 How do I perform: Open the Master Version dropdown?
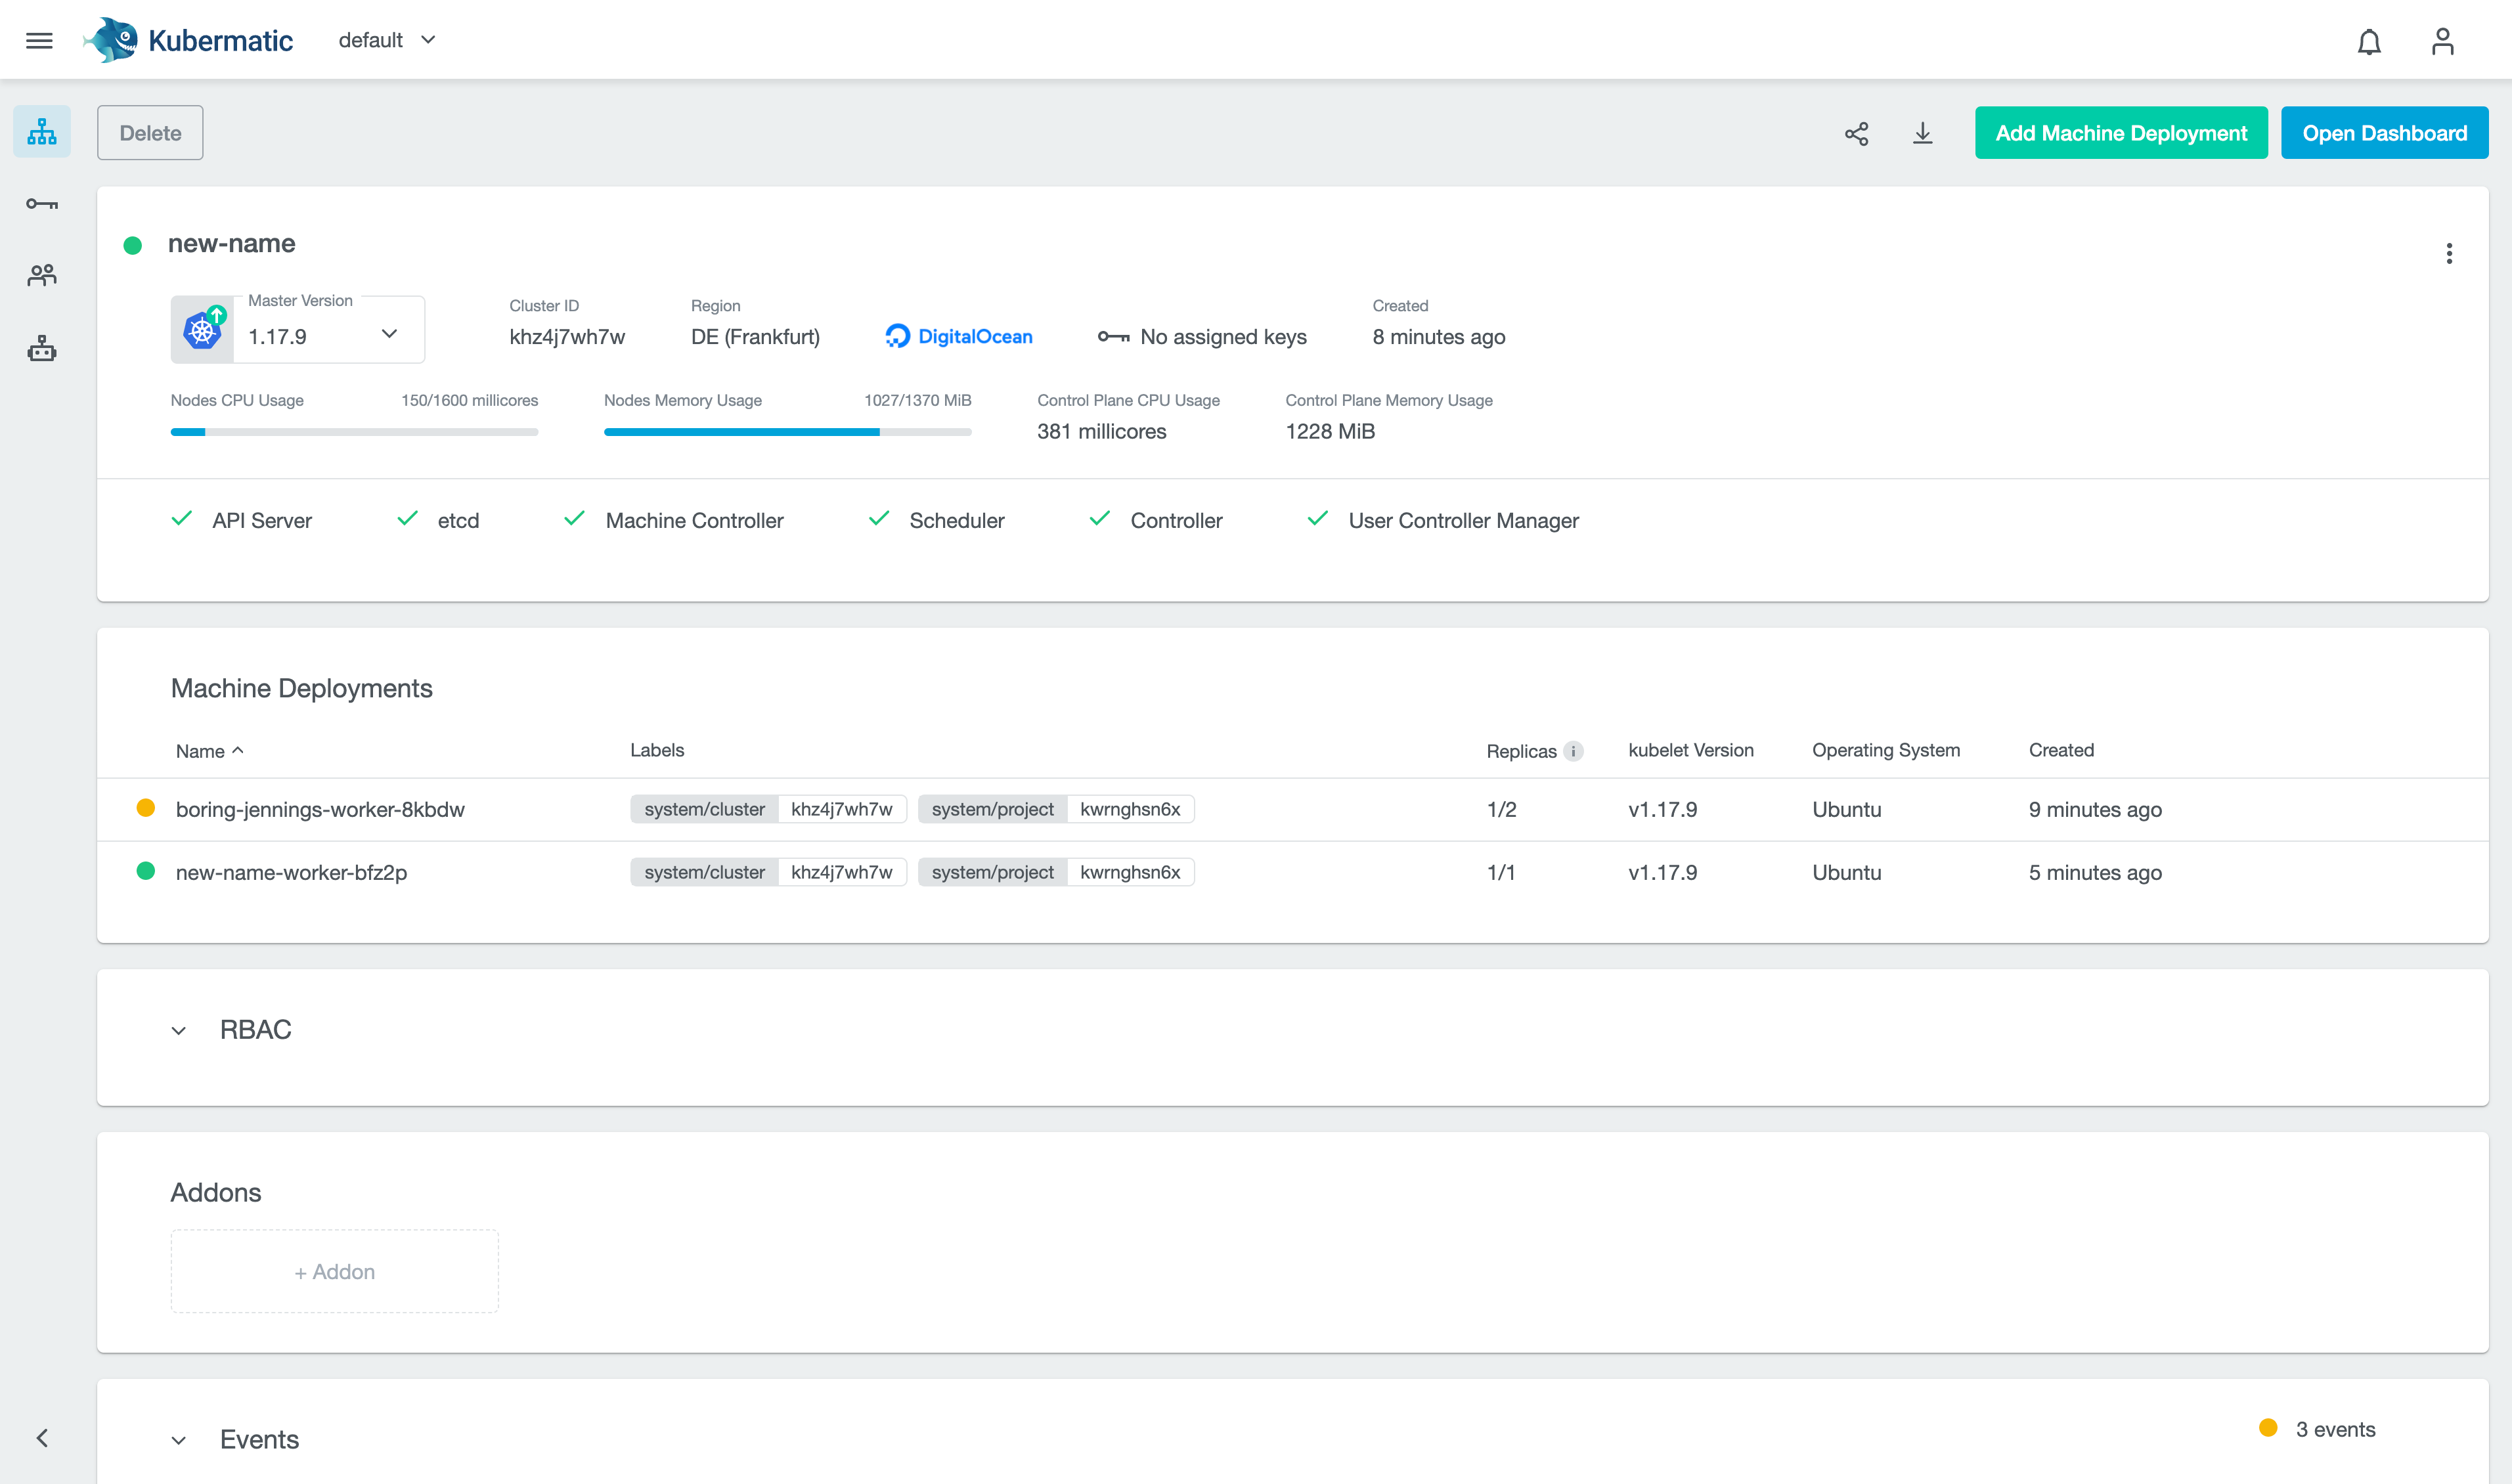point(389,335)
